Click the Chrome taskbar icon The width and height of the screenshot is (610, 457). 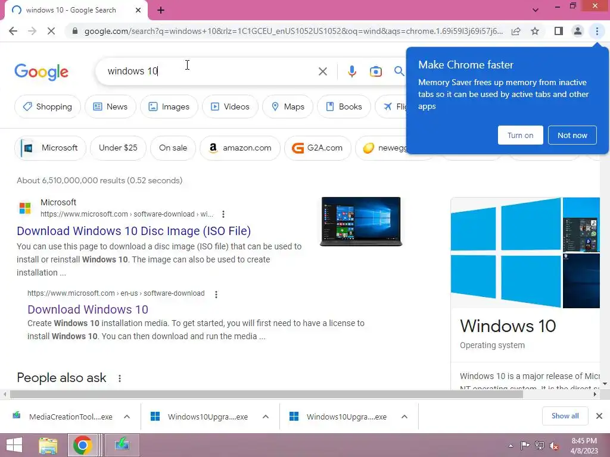pos(82,445)
